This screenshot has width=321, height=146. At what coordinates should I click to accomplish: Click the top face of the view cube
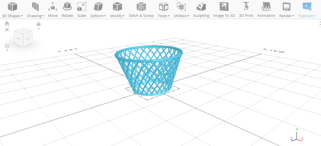23,31
